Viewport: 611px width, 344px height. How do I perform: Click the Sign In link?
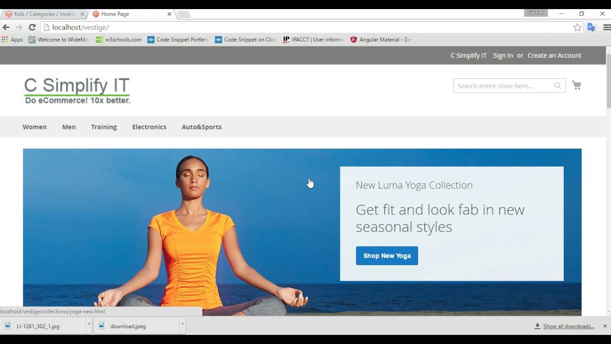(503, 55)
